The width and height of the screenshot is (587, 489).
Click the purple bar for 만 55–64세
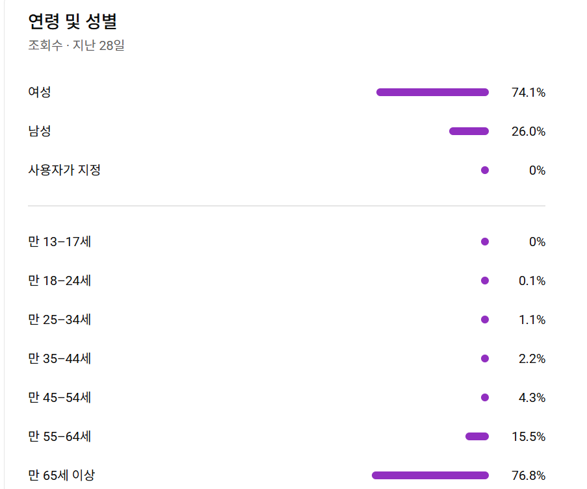coord(476,436)
